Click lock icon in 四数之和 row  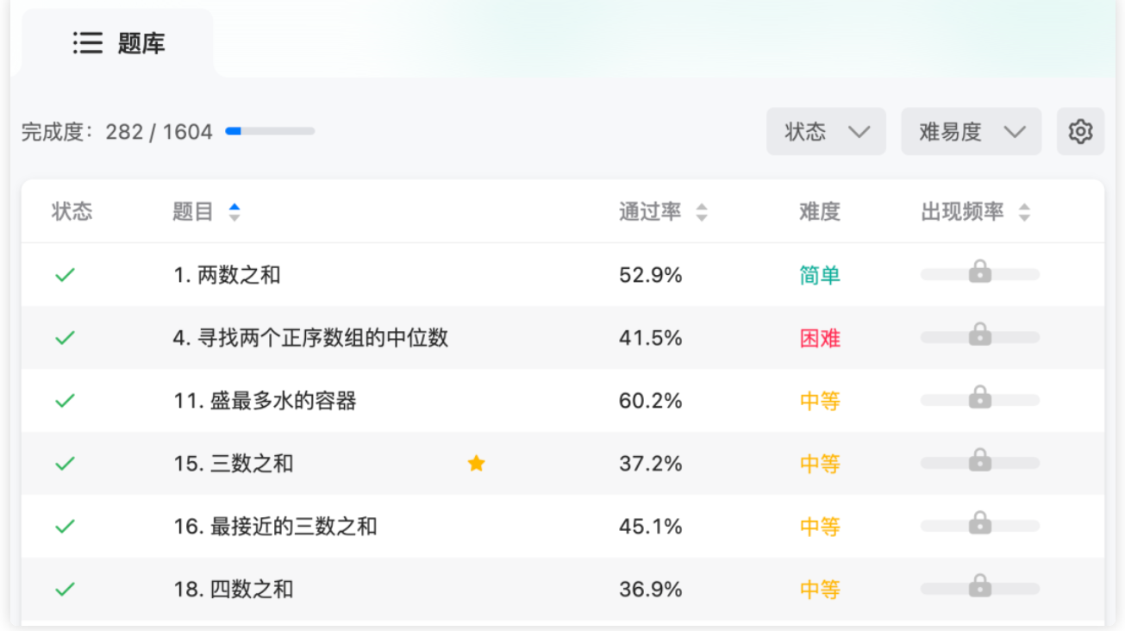[x=979, y=586]
